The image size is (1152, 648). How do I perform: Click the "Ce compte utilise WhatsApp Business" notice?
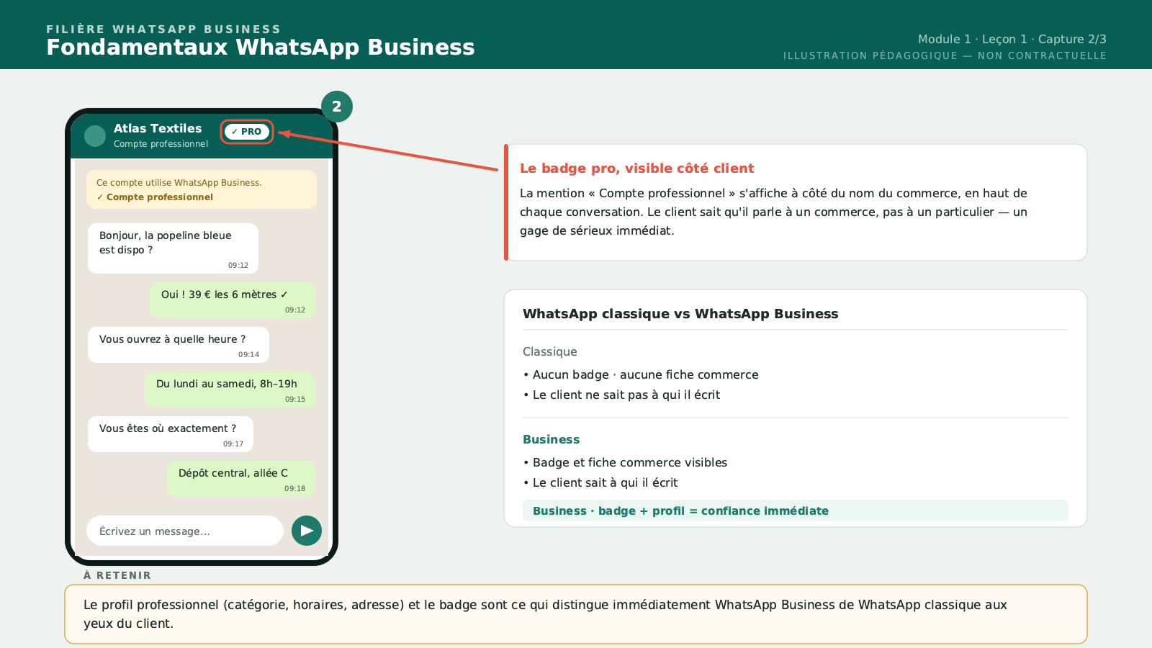click(202, 189)
